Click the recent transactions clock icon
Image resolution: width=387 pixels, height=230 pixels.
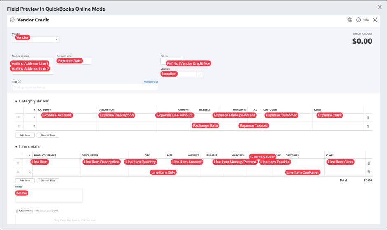coord(12,20)
